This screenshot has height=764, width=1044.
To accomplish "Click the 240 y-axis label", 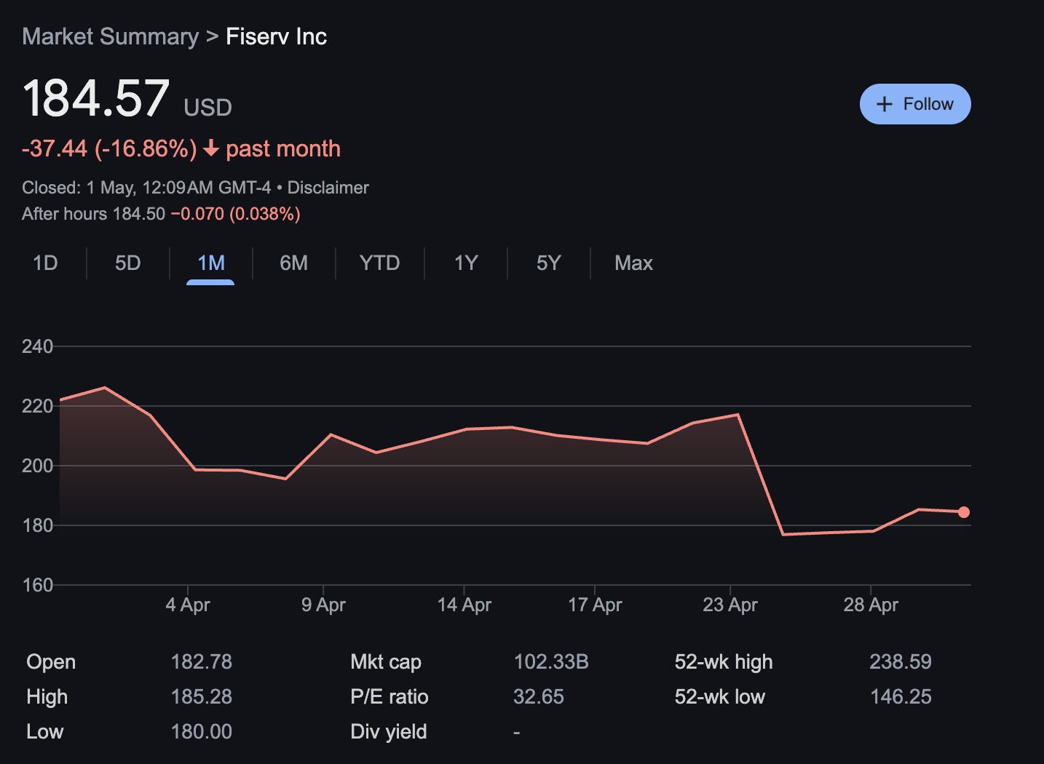I will click(x=38, y=346).
